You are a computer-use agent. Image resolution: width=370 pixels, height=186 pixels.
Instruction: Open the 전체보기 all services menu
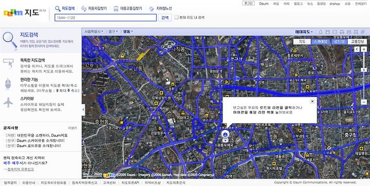pos(361,4)
